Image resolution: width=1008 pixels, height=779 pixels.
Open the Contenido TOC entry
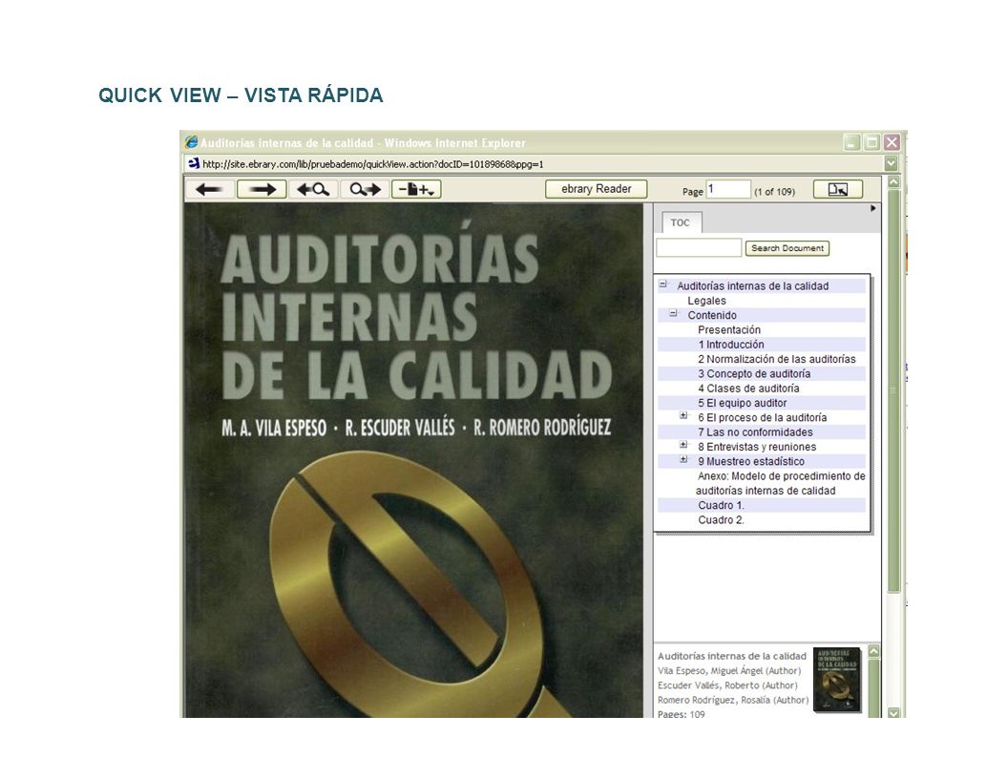[x=712, y=315]
